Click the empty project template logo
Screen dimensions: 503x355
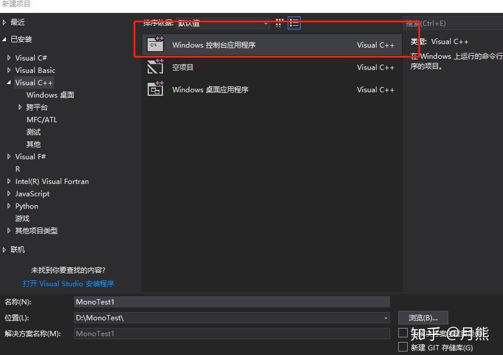coord(155,67)
